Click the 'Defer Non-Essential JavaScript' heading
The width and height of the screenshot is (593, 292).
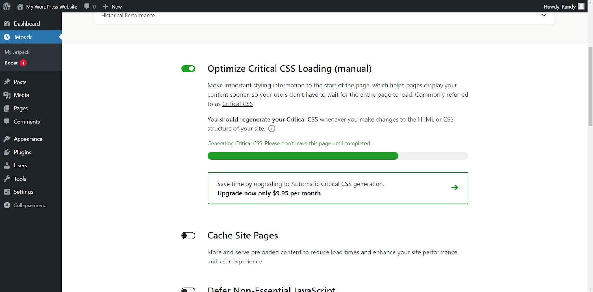(271, 289)
